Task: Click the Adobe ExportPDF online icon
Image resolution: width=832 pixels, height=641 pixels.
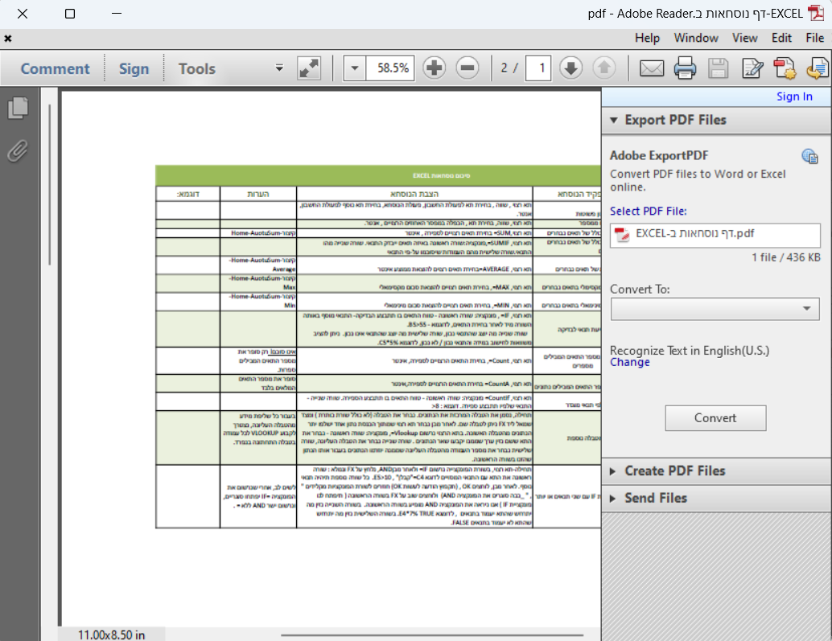Action: (x=809, y=156)
